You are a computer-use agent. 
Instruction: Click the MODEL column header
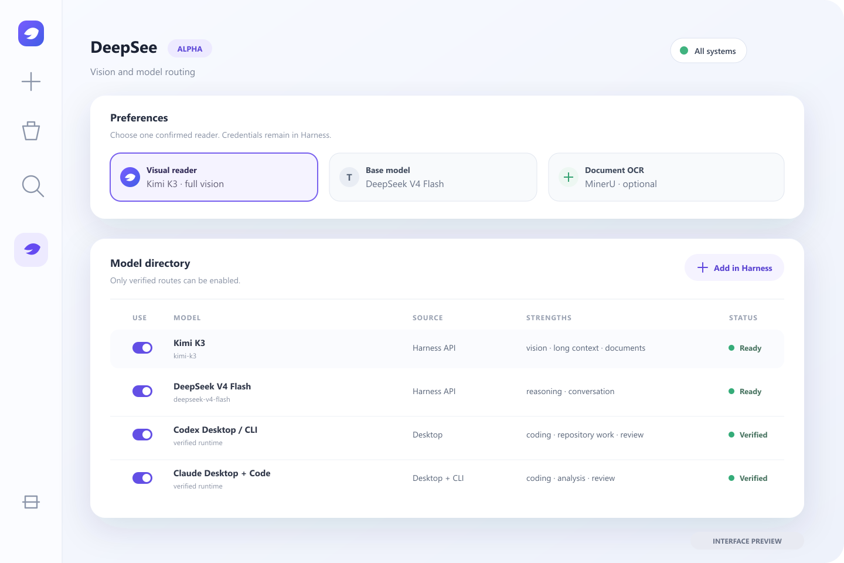(187, 318)
